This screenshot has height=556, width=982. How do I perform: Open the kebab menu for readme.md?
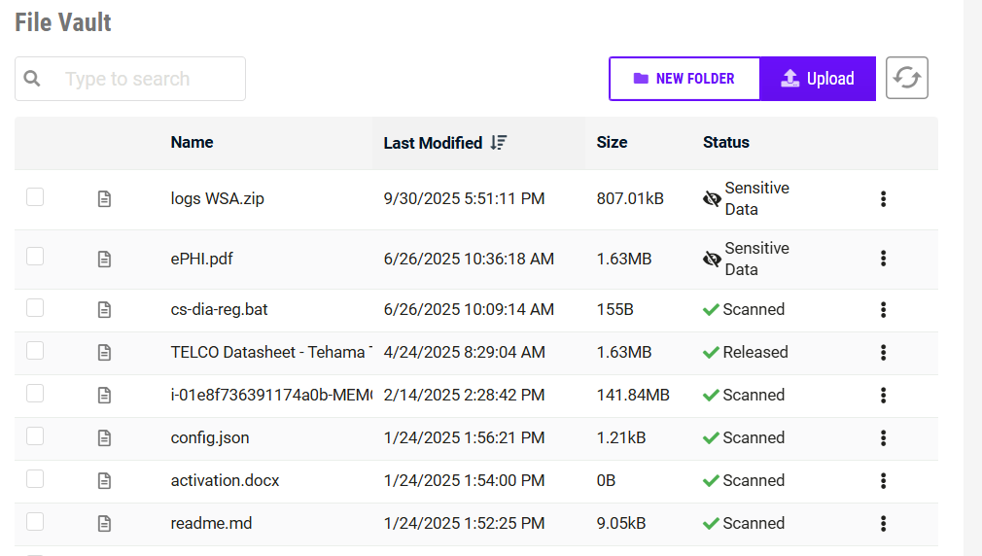883,524
